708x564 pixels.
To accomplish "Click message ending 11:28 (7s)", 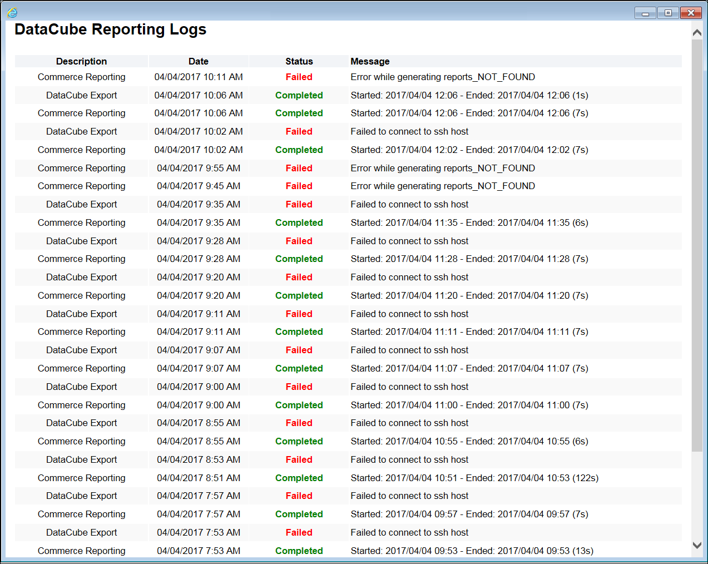I will tap(469, 259).
